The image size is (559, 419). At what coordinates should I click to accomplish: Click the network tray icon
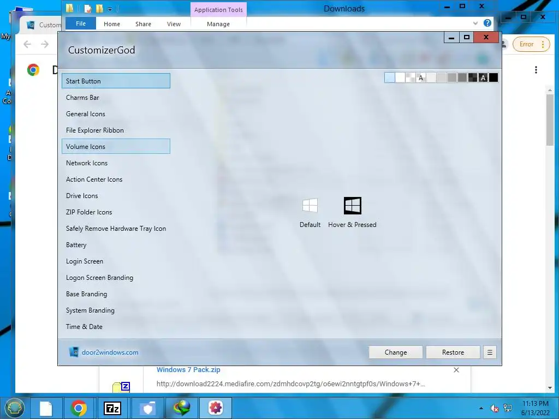[x=508, y=408]
